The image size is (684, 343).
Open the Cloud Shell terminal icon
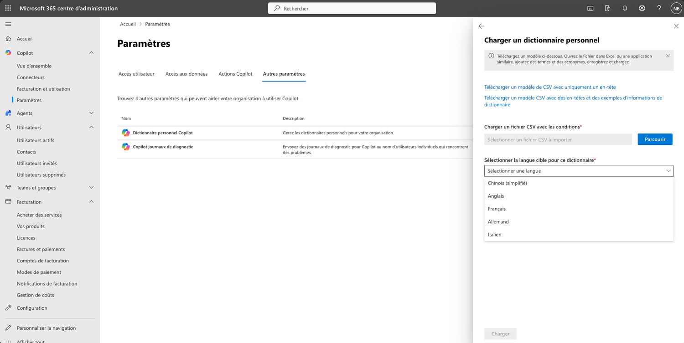pos(590,8)
